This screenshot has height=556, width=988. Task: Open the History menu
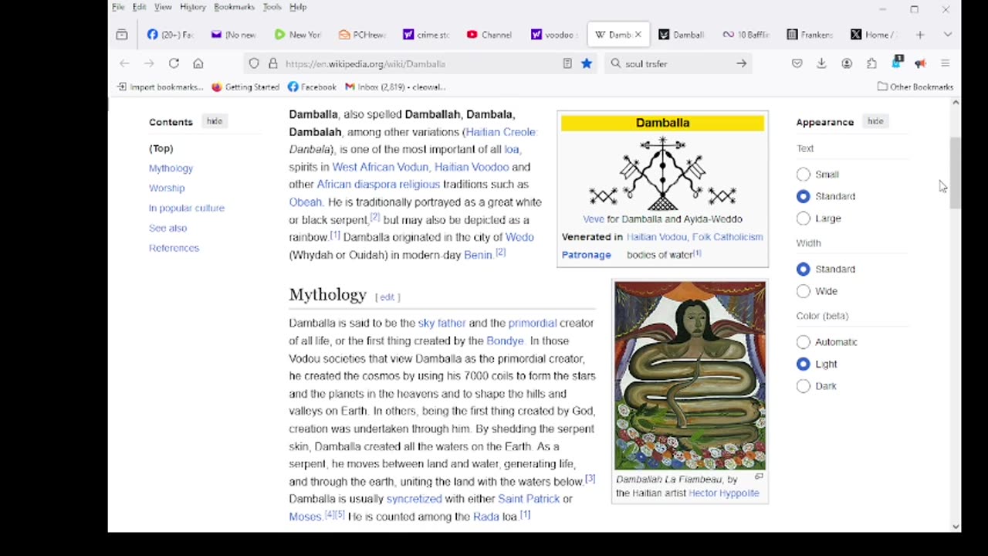[193, 7]
